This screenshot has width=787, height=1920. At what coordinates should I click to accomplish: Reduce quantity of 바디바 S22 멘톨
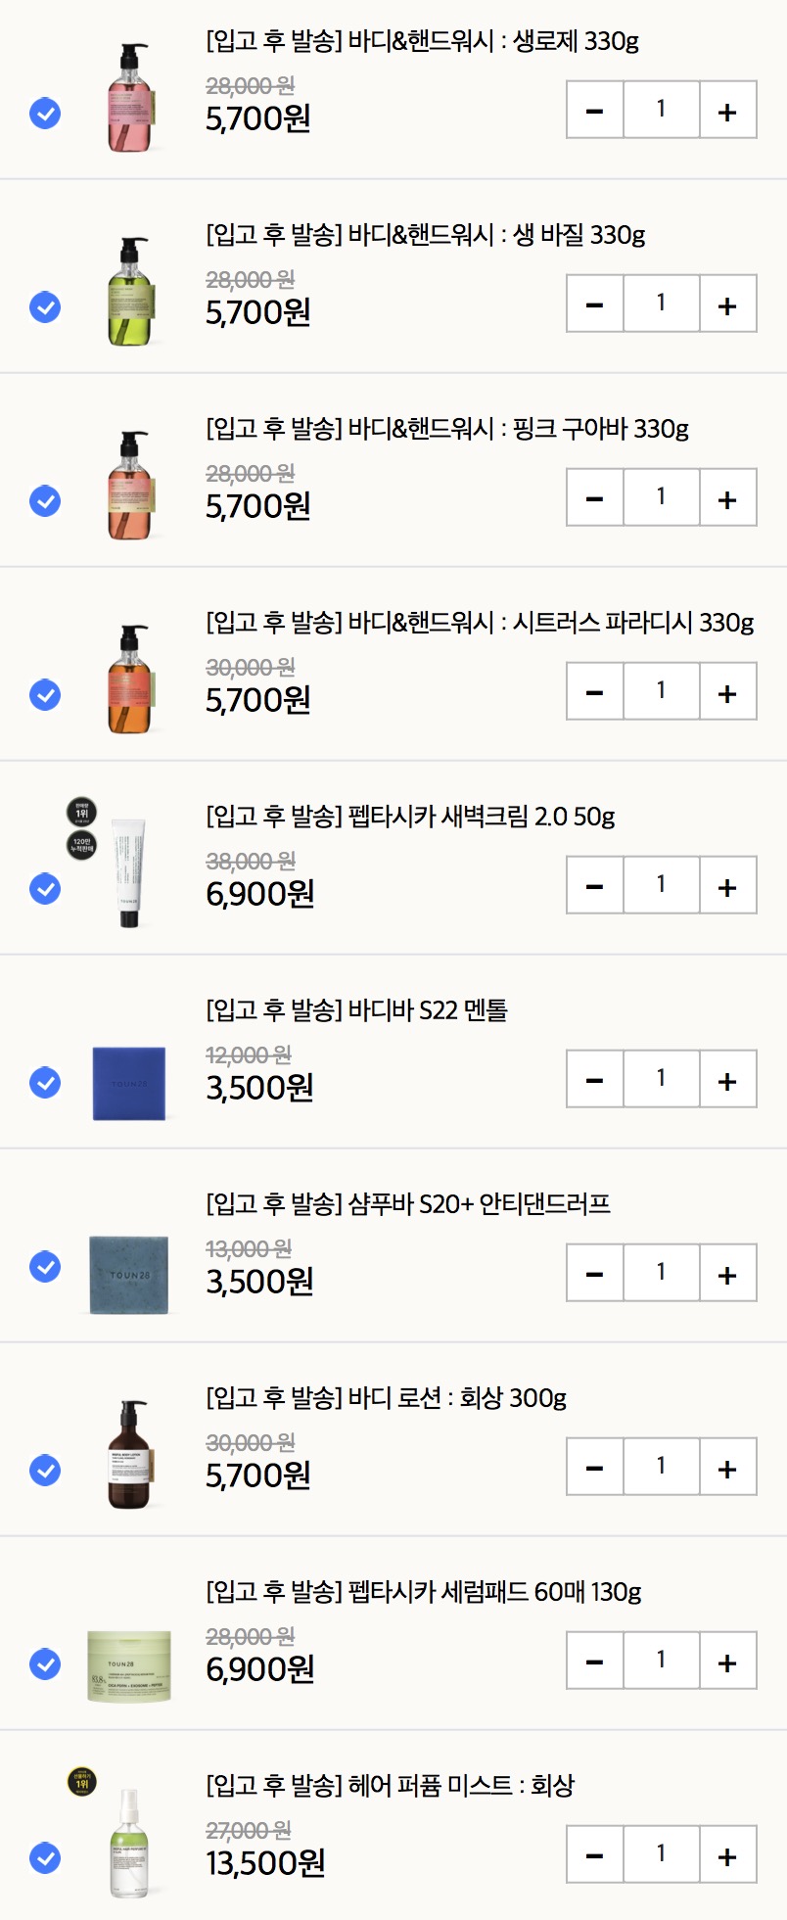tap(594, 1080)
